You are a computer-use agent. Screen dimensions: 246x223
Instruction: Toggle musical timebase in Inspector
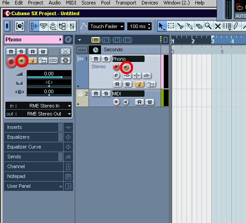click(33, 60)
